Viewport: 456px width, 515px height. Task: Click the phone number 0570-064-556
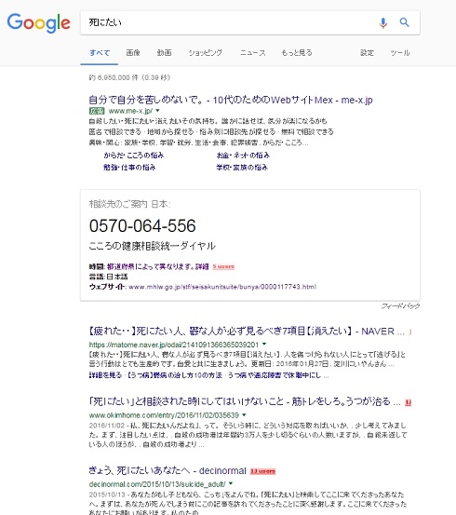142,226
